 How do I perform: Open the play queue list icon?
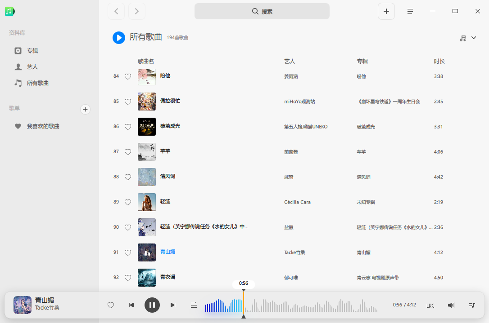click(471, 305)
